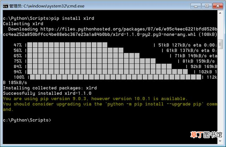Click the scrollbar down arrow
Image resolution: width=226 pixels, height=147 pixels.
[x=220, y=141]
